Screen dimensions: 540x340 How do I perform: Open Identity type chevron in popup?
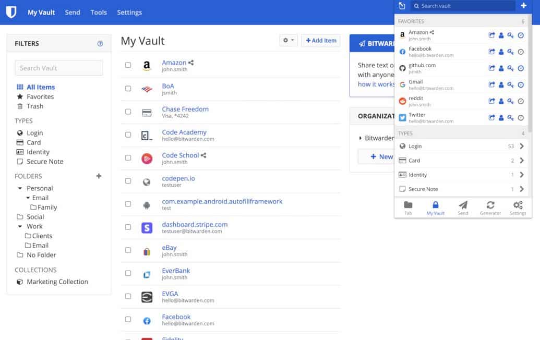[522, 175]
